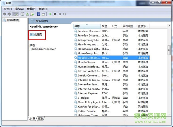Sort by the 状态 column header
The height and width of the screenshot is (127, 173).
116,26
